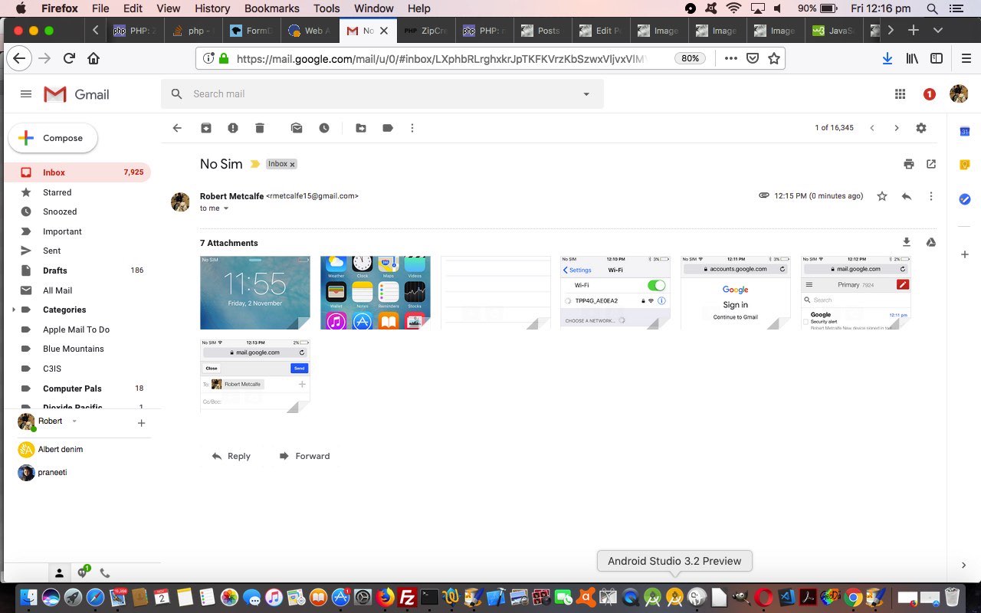The image size is (981, 613).
Task: Delete the email using the trash icon
Action: [x=260, y=128]
